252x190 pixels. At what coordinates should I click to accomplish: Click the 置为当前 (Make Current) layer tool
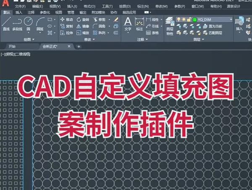[212, 26]
